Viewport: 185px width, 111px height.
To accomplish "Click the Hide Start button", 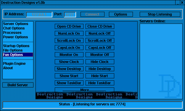I will point(100,76).
